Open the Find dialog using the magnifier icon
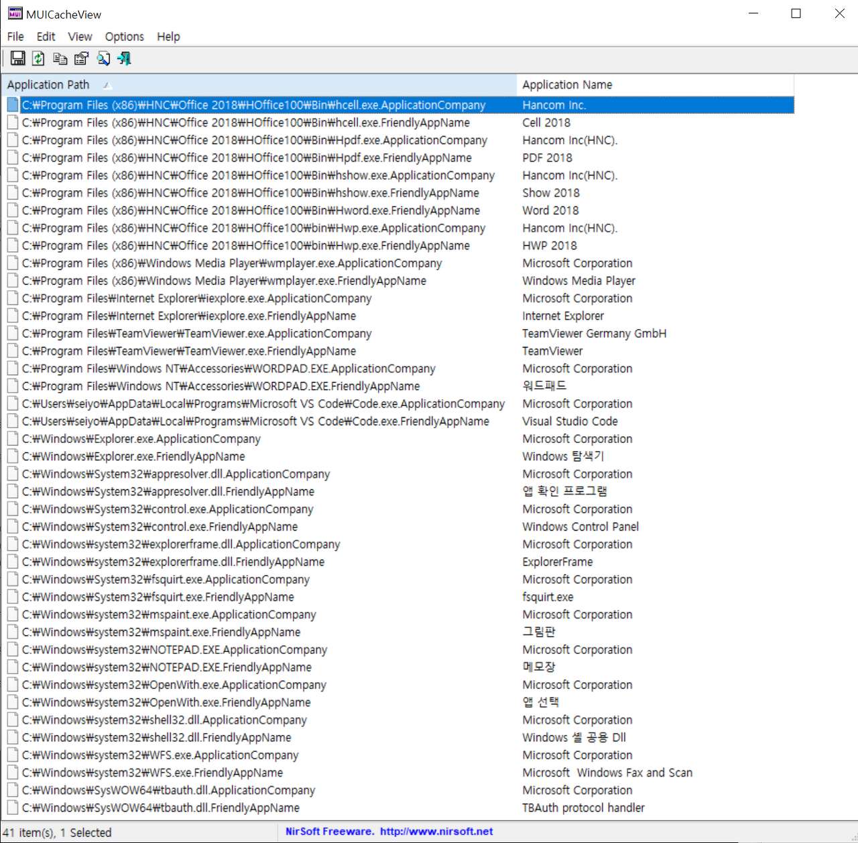The width and height of the screenshot is (858, 843). [103, 58]
